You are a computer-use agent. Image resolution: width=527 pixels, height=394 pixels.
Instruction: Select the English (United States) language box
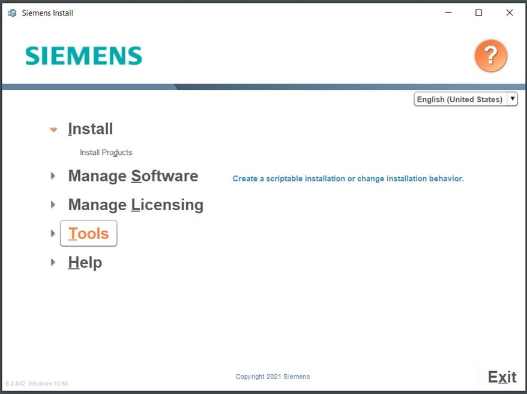466,99
